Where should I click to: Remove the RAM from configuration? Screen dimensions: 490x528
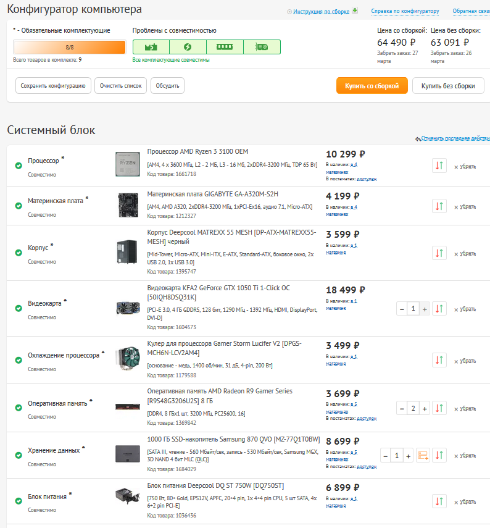coord(465,408)
